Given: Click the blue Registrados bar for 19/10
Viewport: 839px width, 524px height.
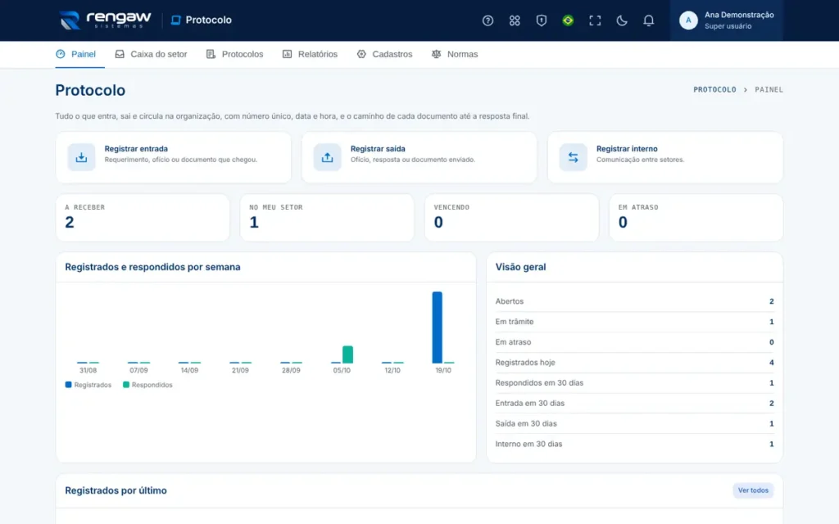Looking at the screenshot, I should pos(438,327).
